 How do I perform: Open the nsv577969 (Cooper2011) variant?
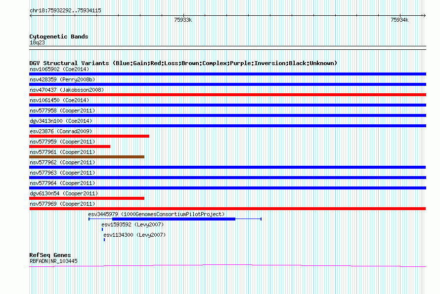(x=62, y=204)
